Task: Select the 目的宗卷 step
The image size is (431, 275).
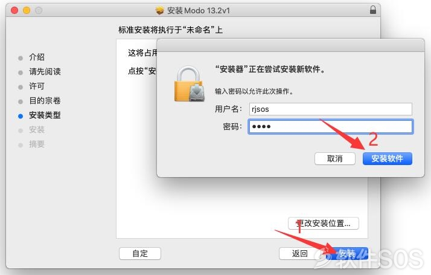Action: pos(45,101)
